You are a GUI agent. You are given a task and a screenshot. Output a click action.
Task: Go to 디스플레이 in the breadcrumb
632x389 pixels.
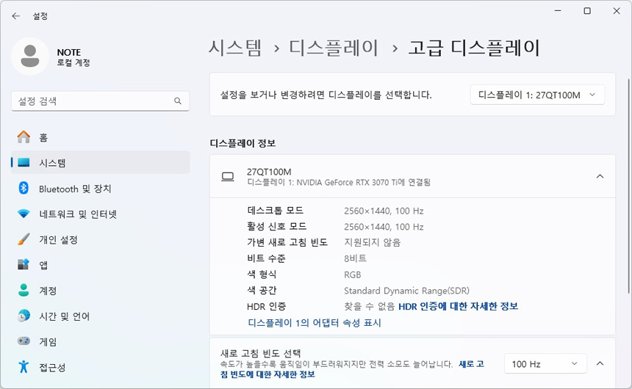coord(334,48)
